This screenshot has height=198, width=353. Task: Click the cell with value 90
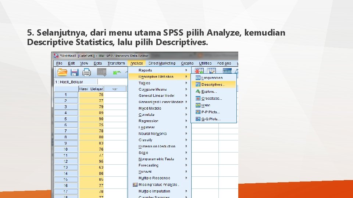(91, 119)
